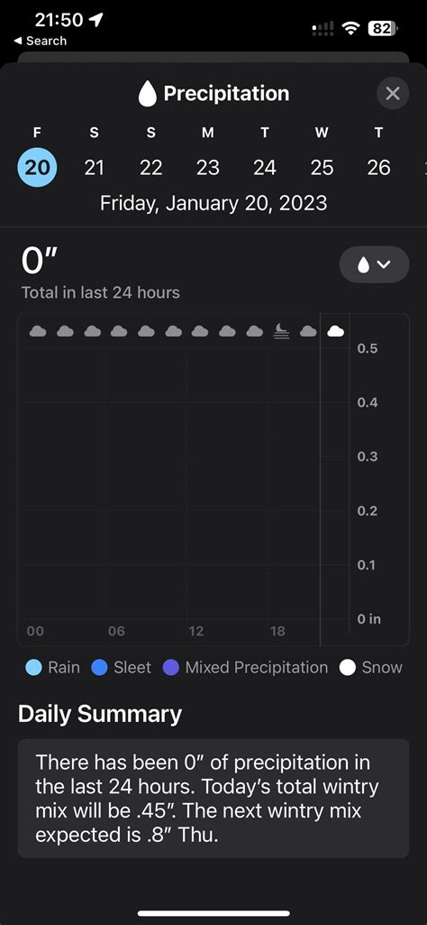Select Monday the 23rd
Screen dimensions: 427x925
pyautogui.click(x=208, y=168)
